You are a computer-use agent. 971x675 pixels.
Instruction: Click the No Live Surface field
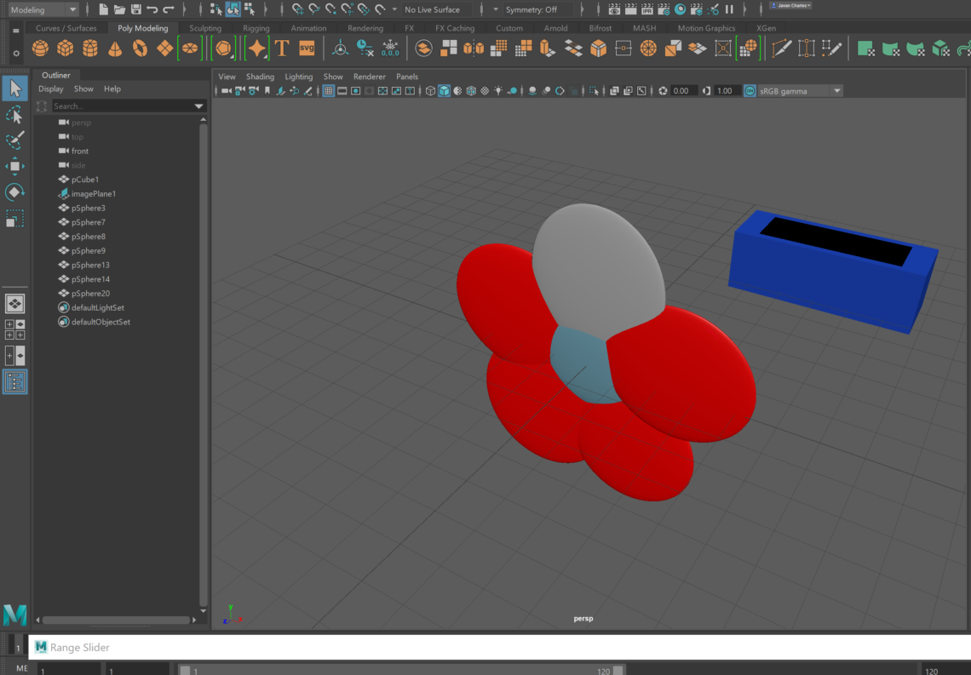436,9
